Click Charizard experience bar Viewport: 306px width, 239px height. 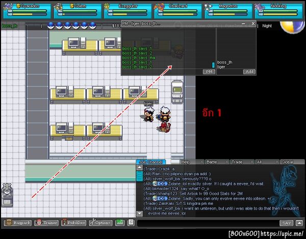(x=180, y=14)
